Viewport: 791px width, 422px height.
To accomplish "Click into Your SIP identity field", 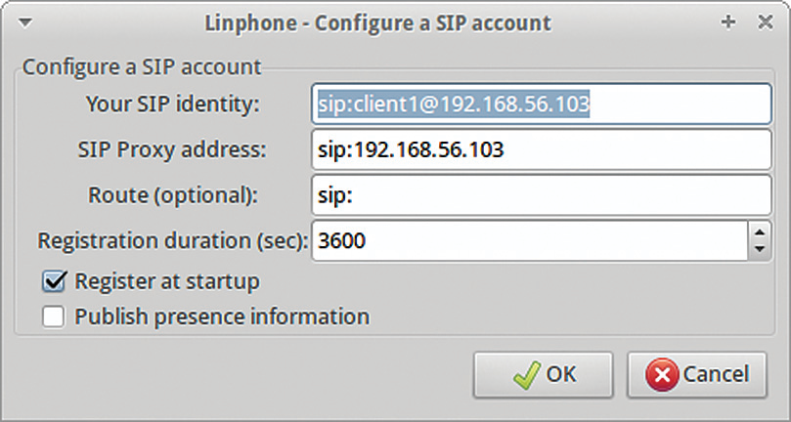I will tap(542, 104).
